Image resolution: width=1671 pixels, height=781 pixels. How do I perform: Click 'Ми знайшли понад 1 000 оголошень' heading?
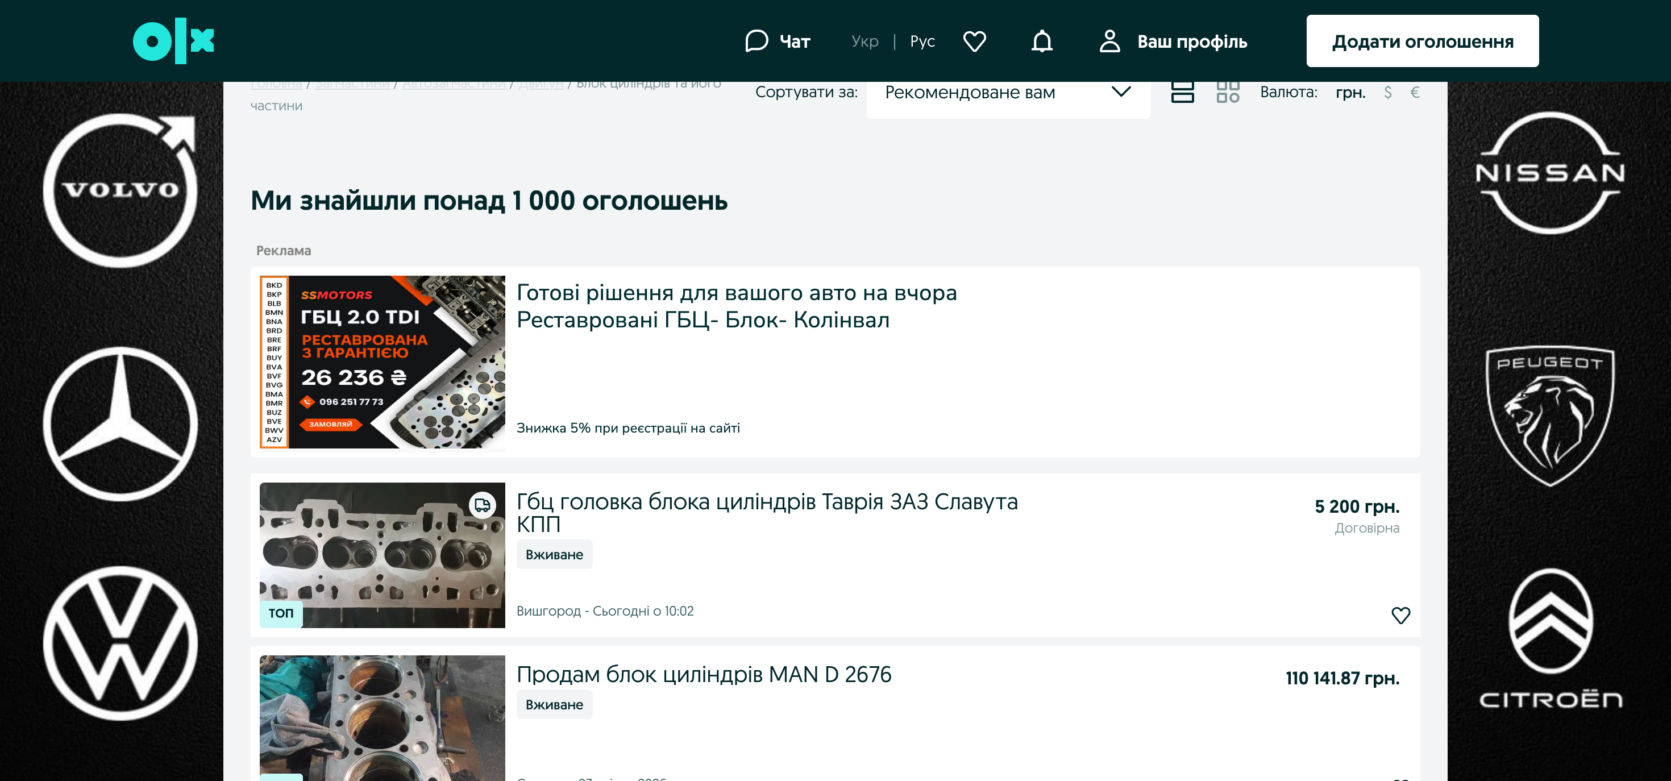tap(489, 201)
